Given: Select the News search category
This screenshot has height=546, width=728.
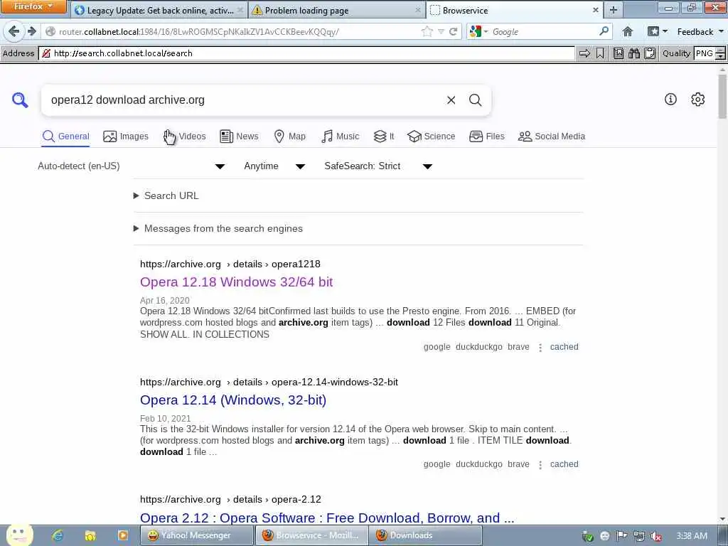Looking at the screenshot, I should (x=239, y=136).
